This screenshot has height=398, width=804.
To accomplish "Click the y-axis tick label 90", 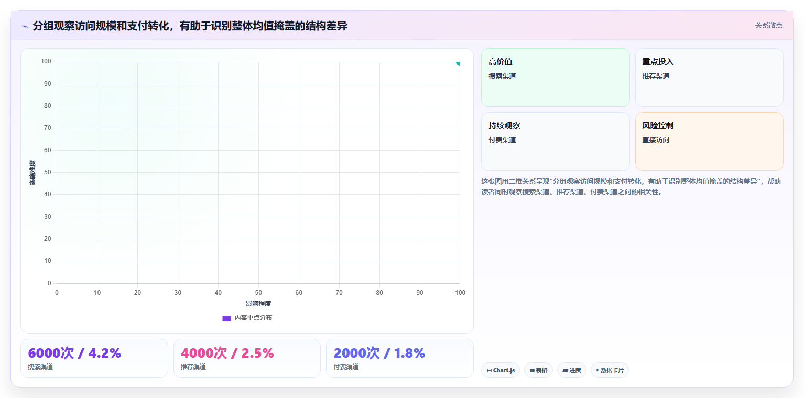I will 47,84.
